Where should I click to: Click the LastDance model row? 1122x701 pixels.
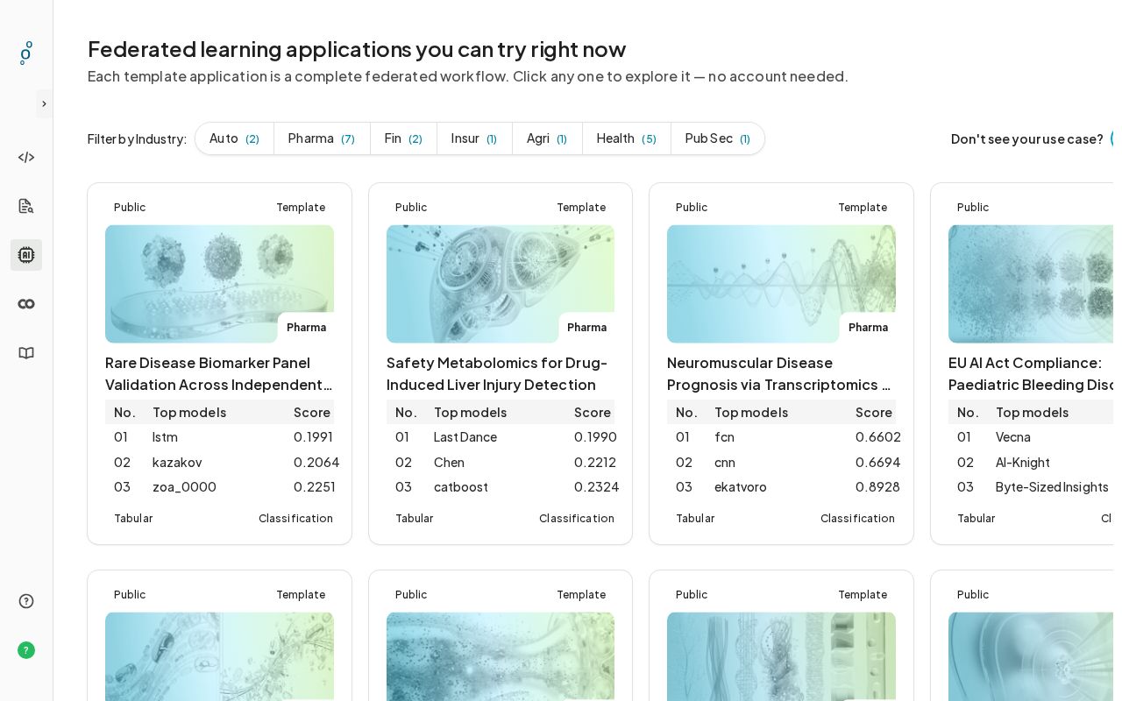[x=501, y=437]
